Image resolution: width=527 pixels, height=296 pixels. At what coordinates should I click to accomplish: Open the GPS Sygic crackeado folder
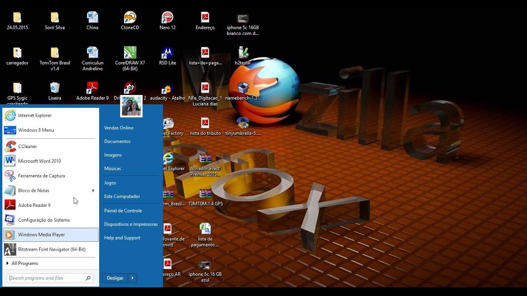(17, 88)
